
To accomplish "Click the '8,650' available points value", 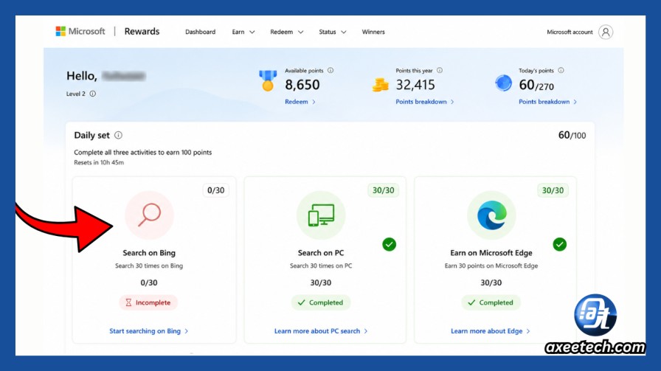I will [x=302, y=85].
